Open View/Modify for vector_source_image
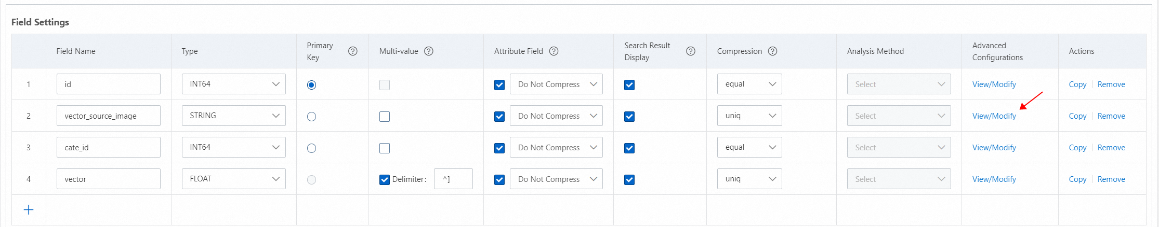The image size is (1159, 227). point(994,116)
